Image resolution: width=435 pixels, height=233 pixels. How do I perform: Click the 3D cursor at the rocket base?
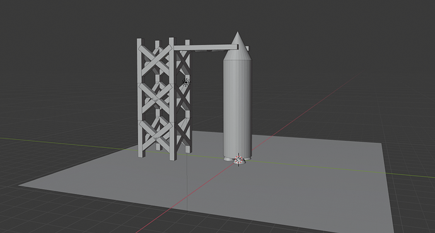pyautogui.click(x=238, y=159)
